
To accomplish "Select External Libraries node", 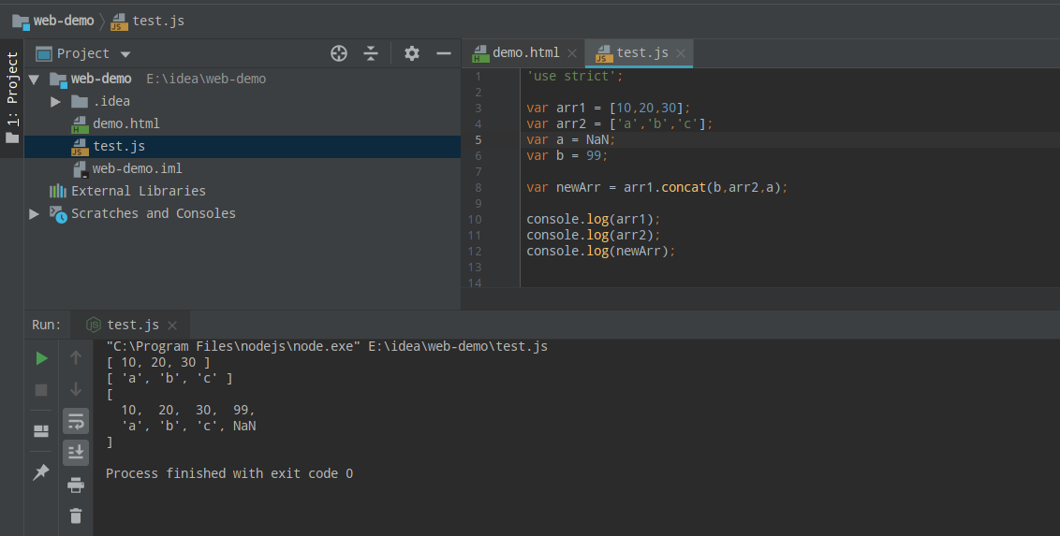I will (x=138, y=191).
